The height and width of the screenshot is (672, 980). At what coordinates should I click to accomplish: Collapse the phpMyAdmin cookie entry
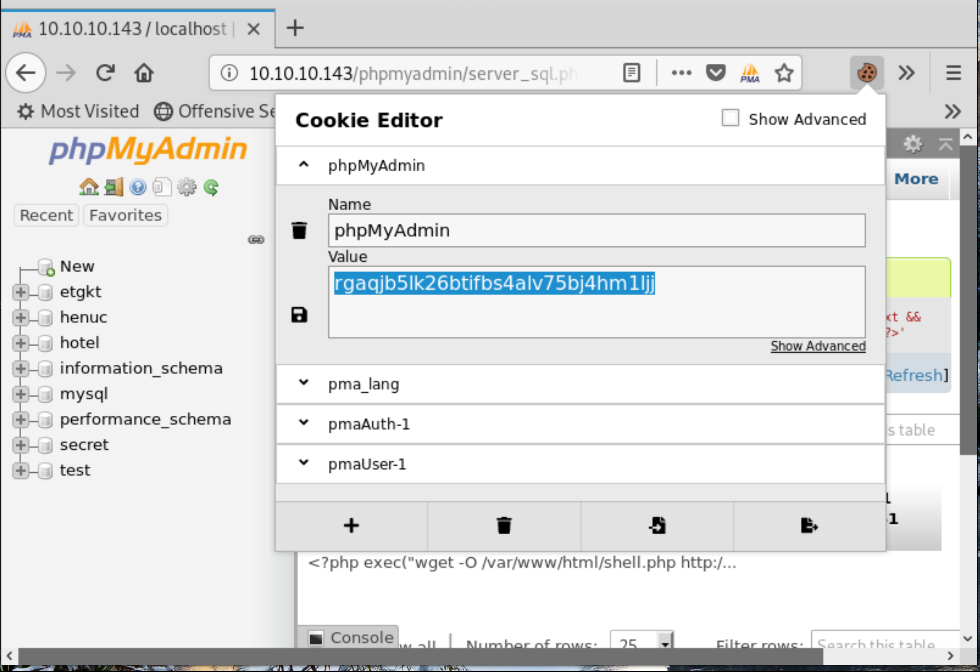[304, 165]
